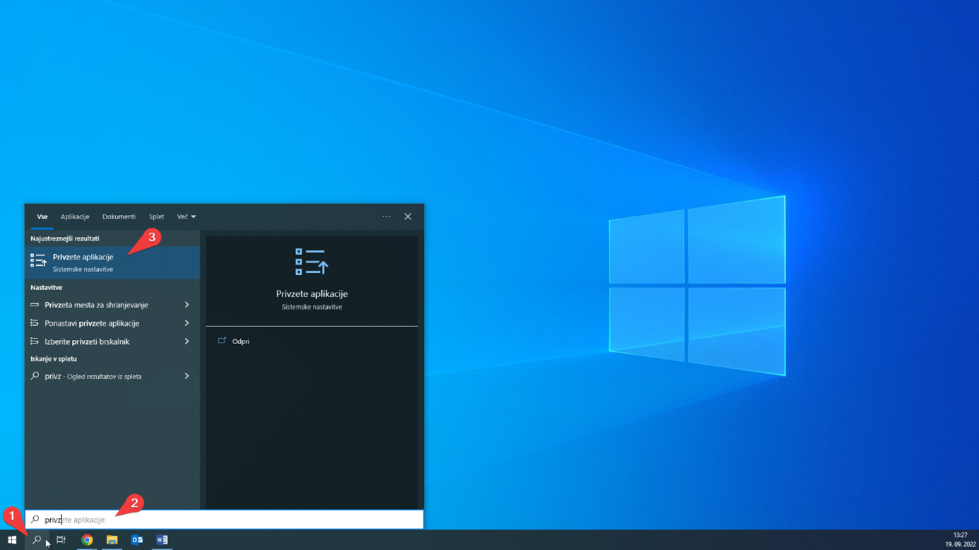Open Microsoft Word from the taskbar

tap(162, 540)
